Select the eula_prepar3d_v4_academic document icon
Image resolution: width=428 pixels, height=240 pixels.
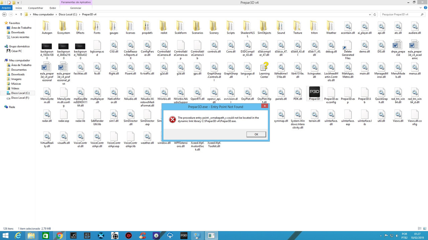pyautogui.click(x=415, y=45)
